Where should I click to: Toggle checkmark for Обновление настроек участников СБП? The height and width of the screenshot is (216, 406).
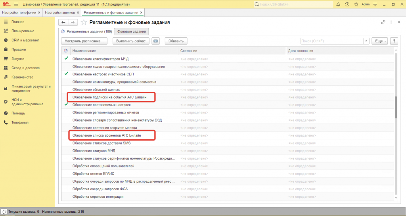pyautogui.click(x=66, y=73)
